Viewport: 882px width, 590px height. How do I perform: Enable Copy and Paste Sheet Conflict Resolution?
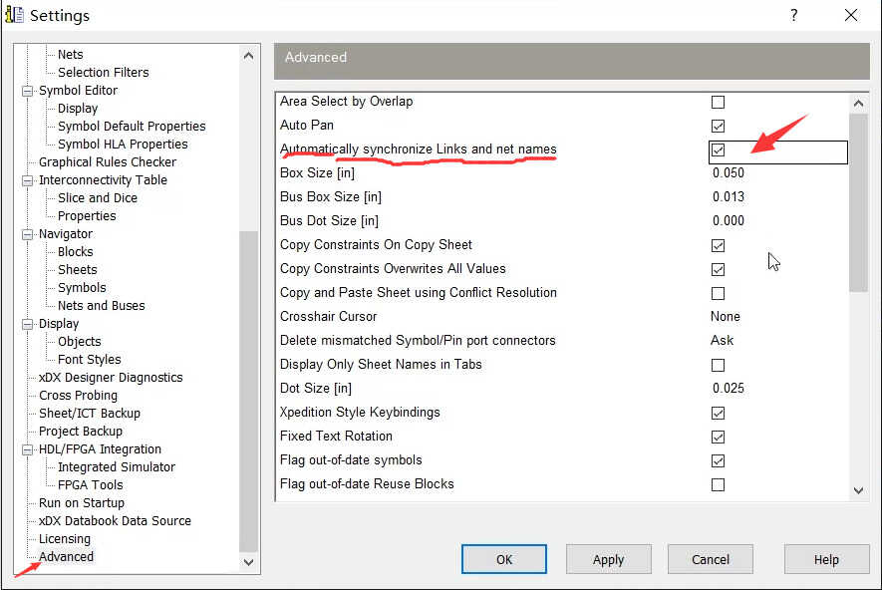(718, 294)
